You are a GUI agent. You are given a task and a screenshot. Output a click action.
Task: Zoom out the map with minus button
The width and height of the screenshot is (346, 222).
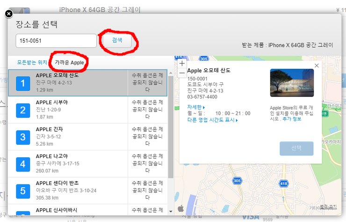[x=182, y=73]
